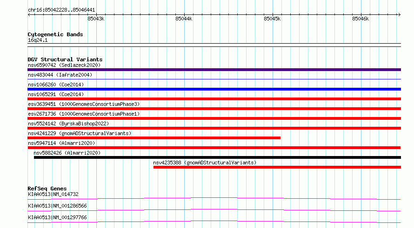Select the magenta KIAA0513|NM_001297766 transcript line
Image resolution: width=414 pixels, height=228 pixels.
pos(214,221)
